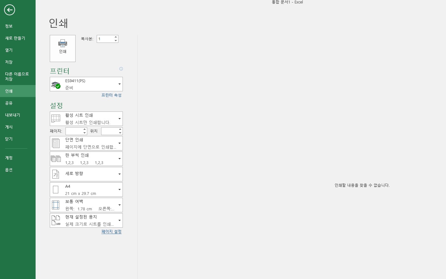The height and width of the screenshot is (279, 446).
Task: Click the 위치 to-page input field
Action: (x=110, y=131)
